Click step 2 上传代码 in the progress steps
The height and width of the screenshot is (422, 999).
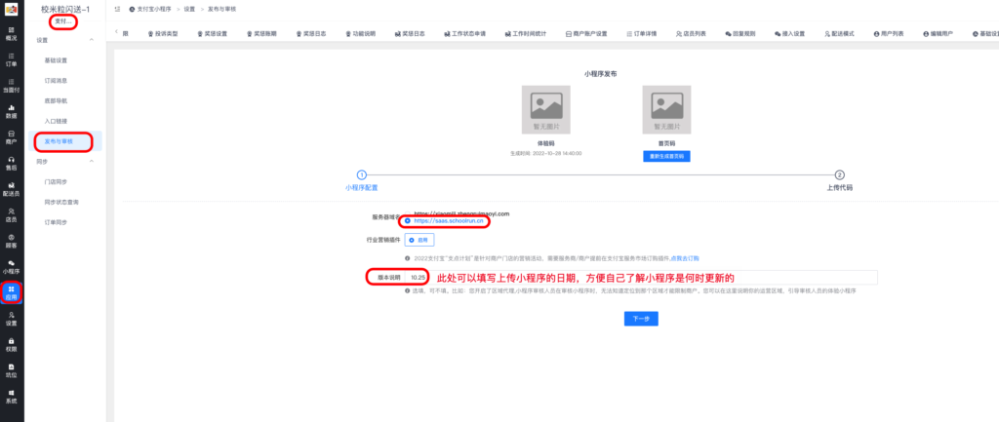[840, 180]
